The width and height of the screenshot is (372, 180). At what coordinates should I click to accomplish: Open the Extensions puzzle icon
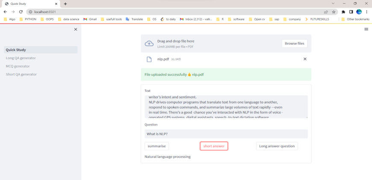pyautogui.click(x=343, y=12)
